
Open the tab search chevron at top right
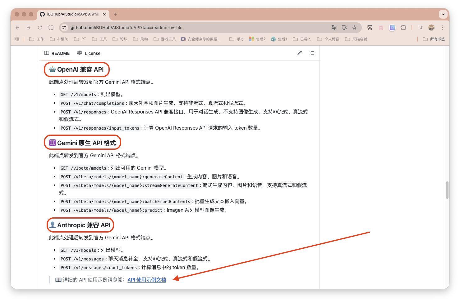pos(443,14)
